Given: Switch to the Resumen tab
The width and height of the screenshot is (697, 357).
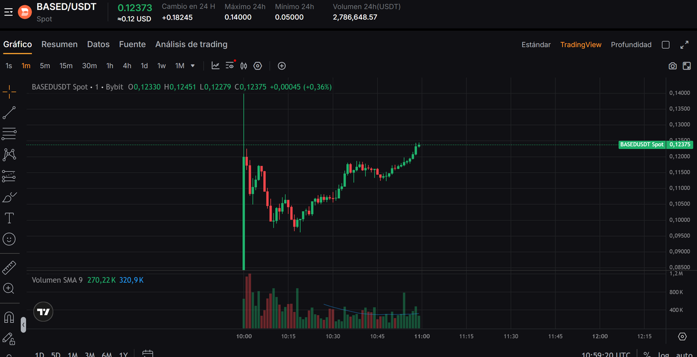Looking at the screenshot, I should tap(59, 44).
